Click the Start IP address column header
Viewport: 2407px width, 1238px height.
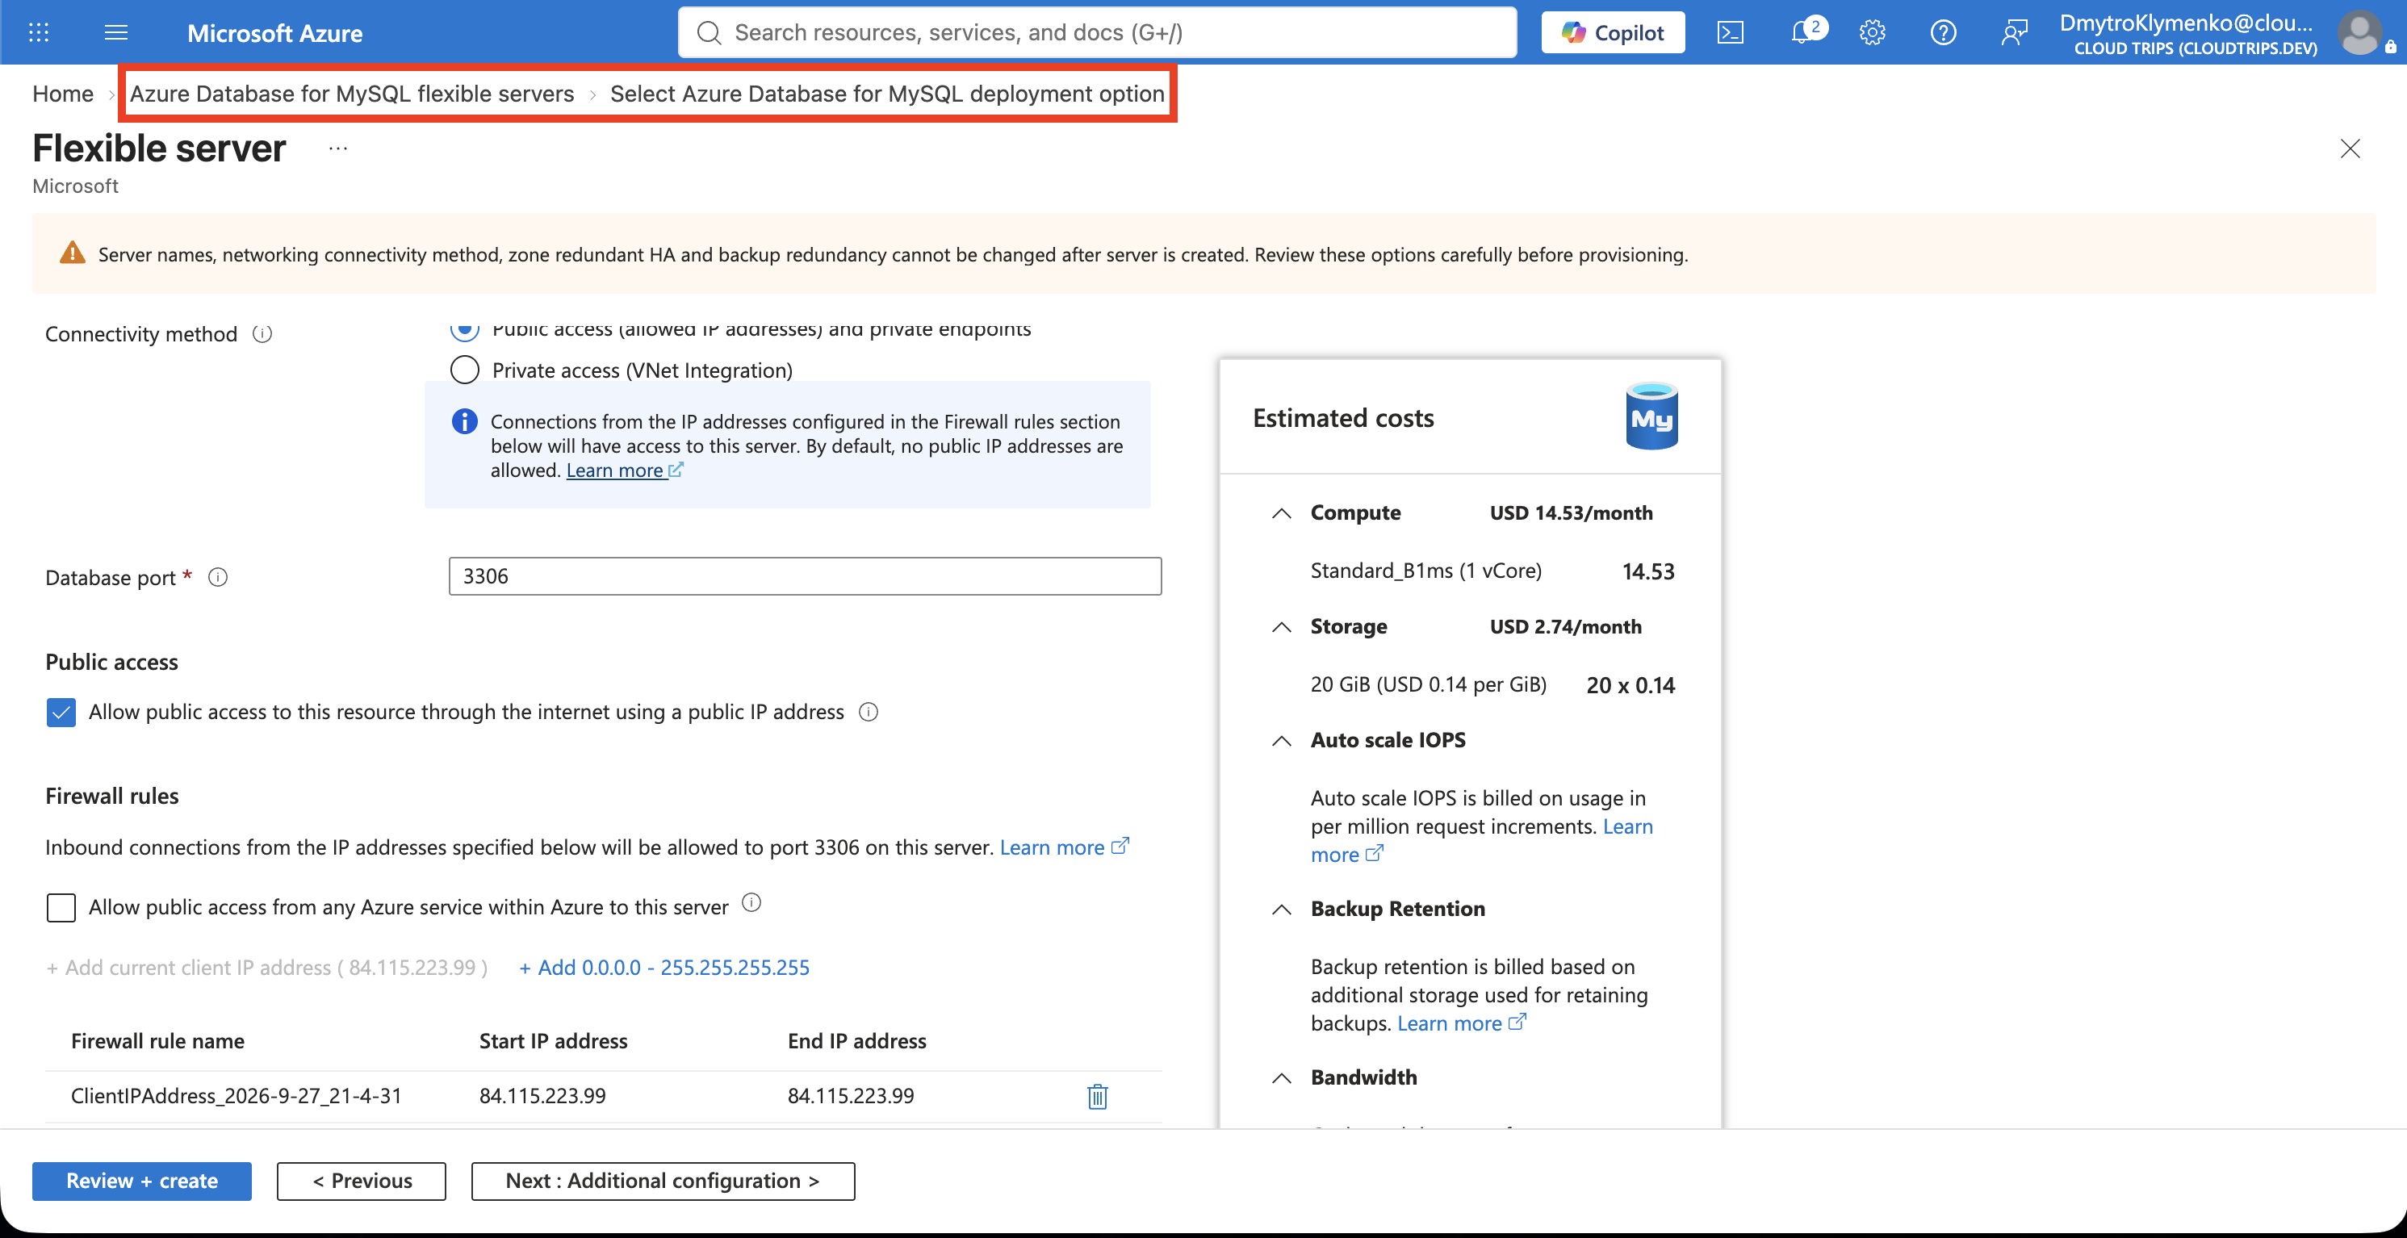tap(553, 1041)
